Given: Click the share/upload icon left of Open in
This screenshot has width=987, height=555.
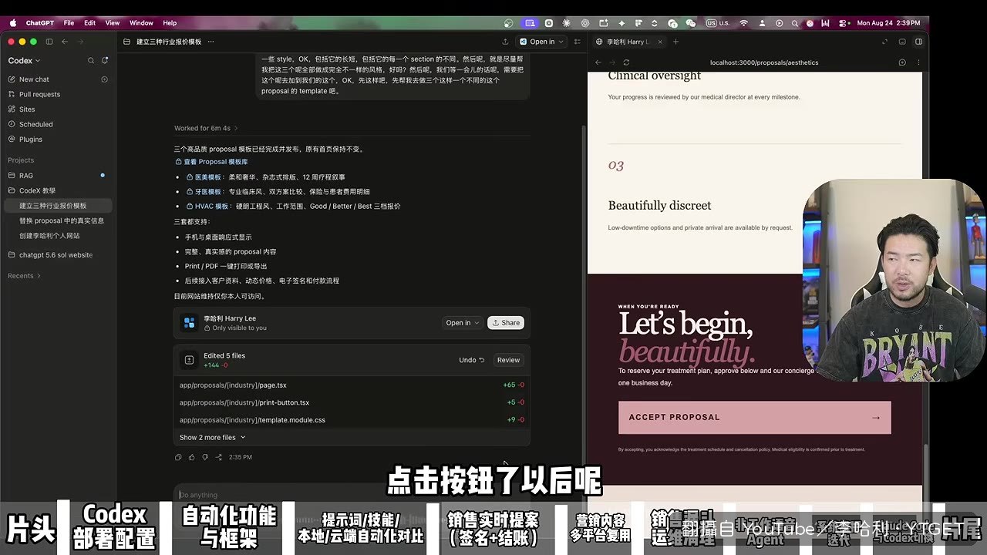Looking at the screenshot, I should click(x=505, y=42).
